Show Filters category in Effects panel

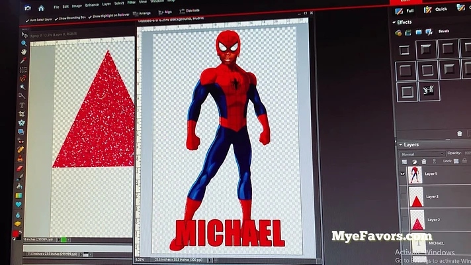398,32
